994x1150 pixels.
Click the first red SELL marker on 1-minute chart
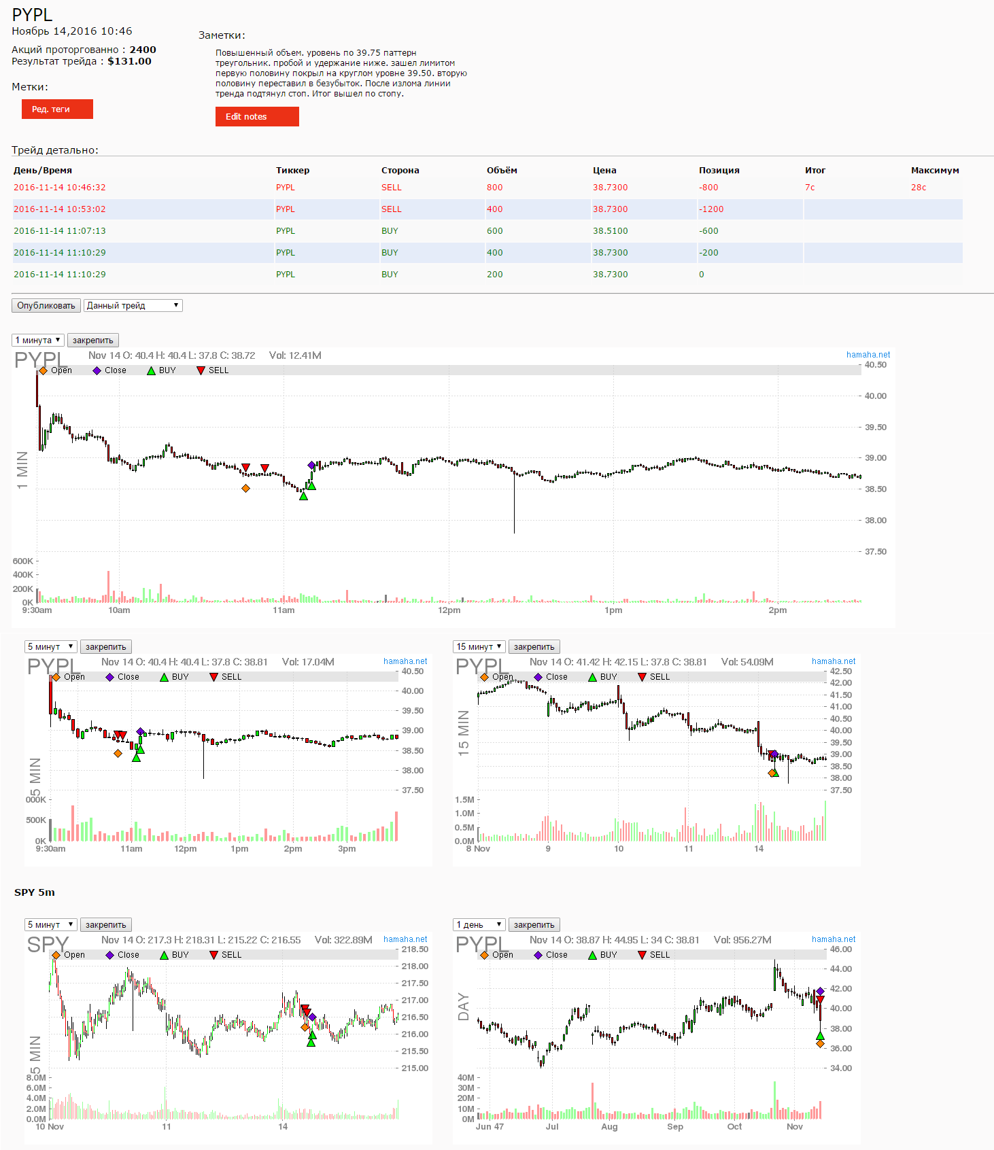coord(246,468)
